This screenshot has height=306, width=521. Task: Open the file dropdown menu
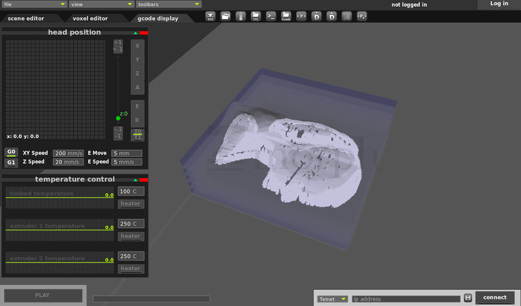pos(34,4)
